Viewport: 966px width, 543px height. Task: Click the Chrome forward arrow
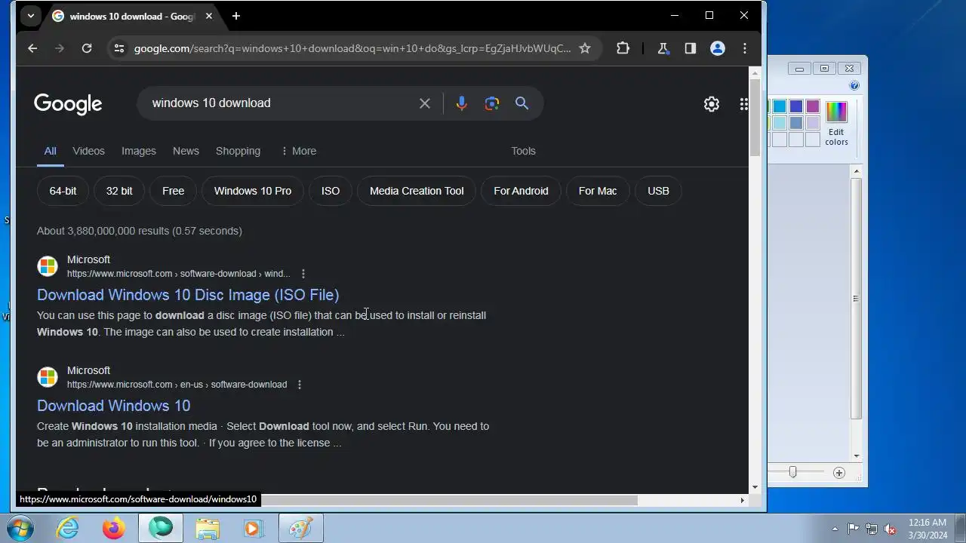click(60, 48)
